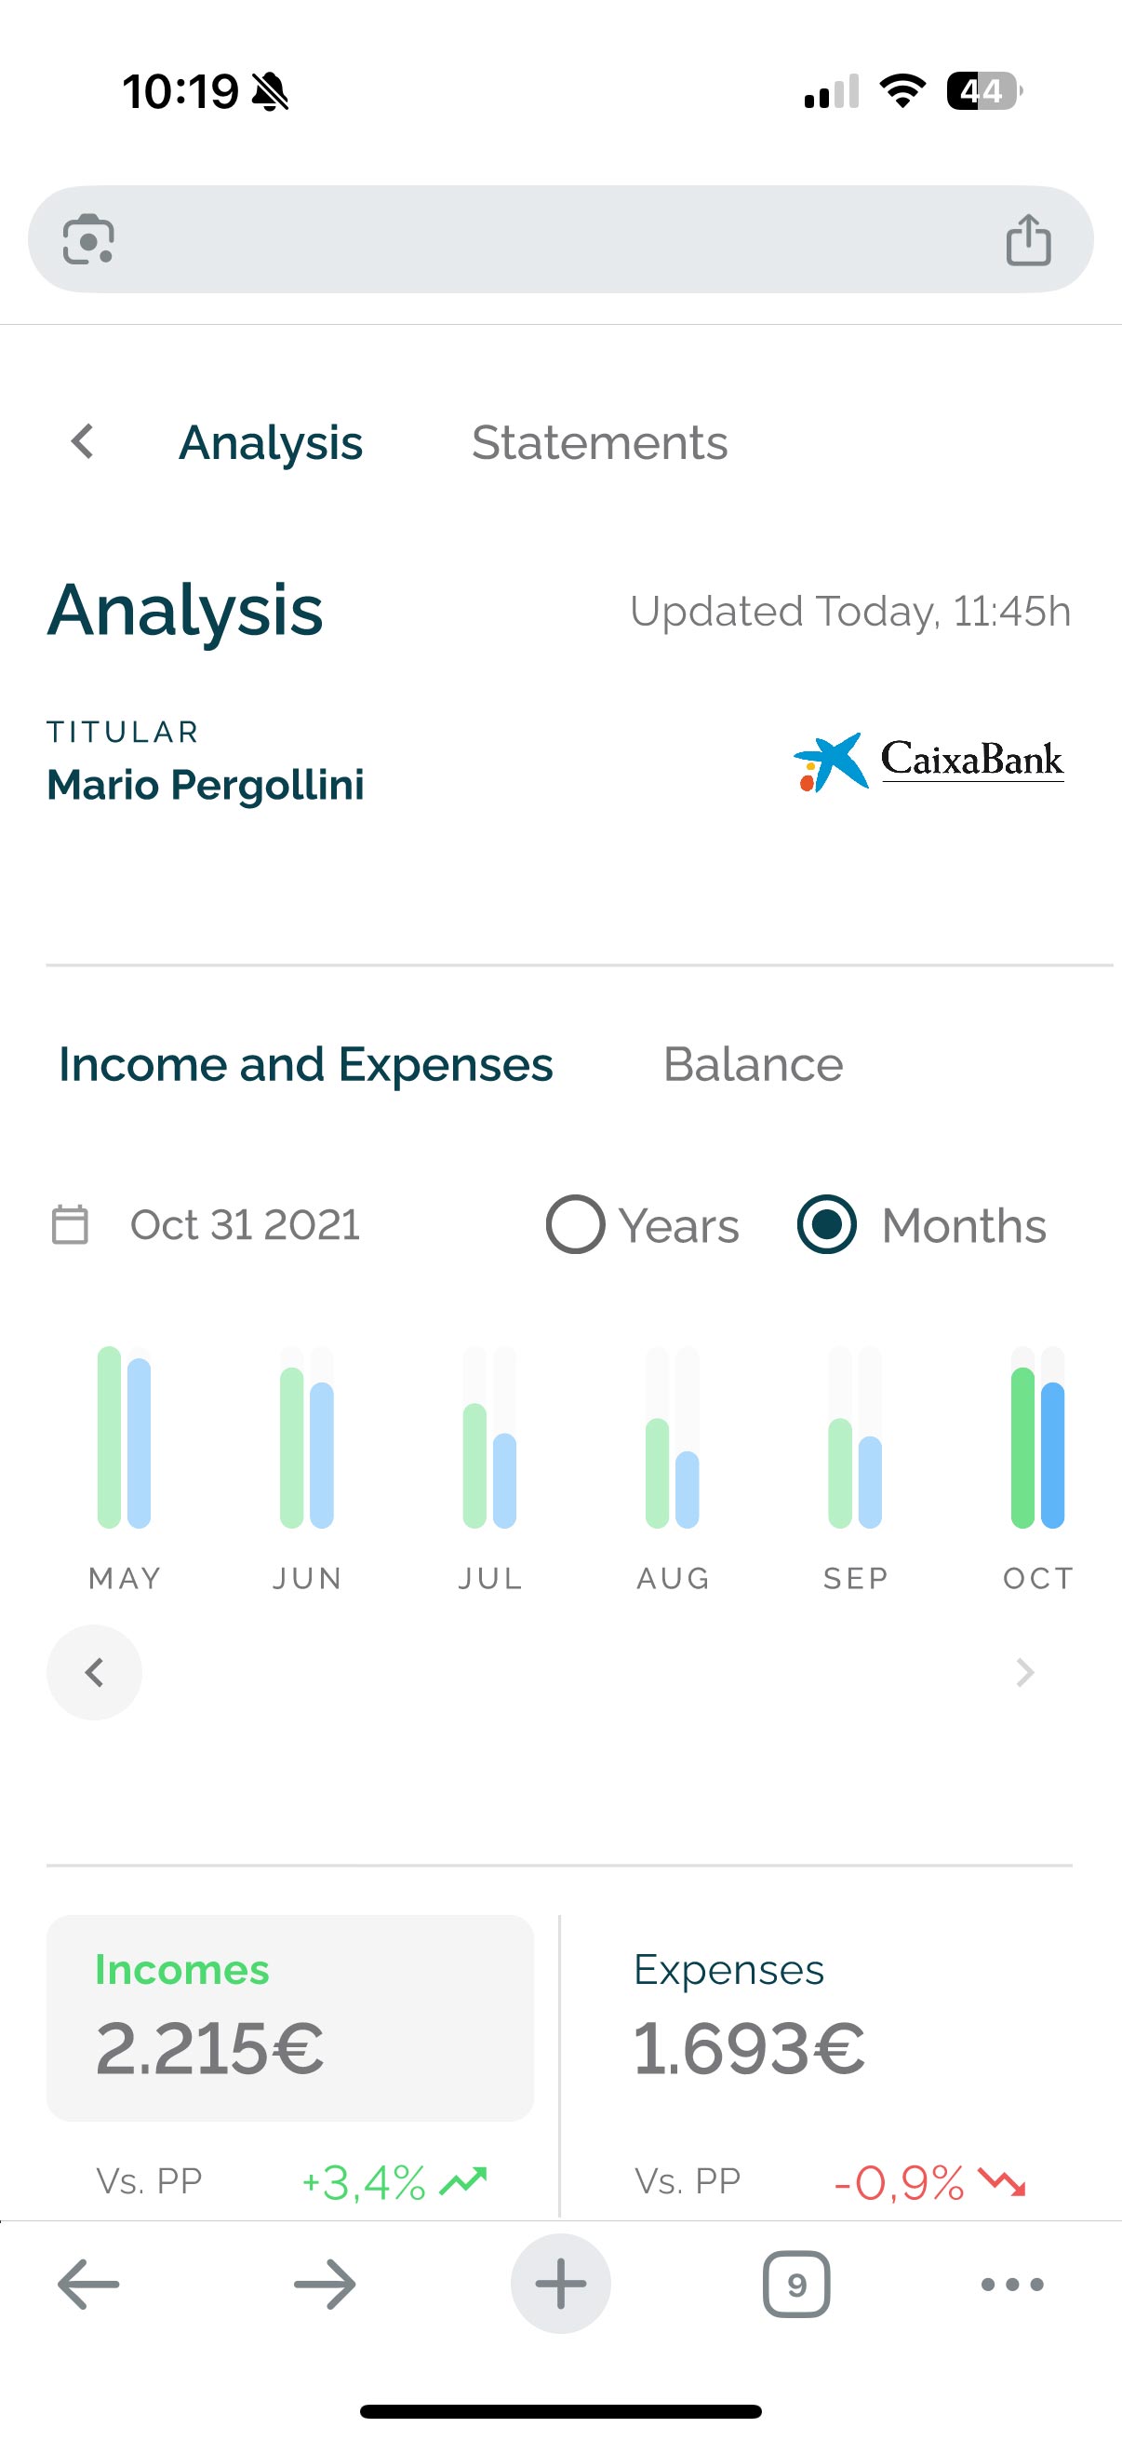Tap the share icon in address bar
1122x2441 pixels.
point(1028,238)
